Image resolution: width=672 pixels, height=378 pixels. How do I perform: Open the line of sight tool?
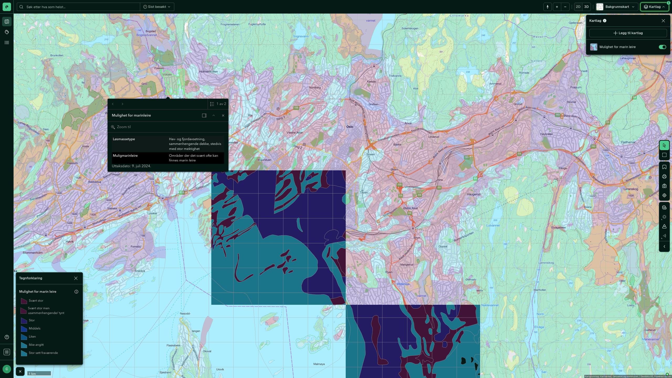pos(664,236)
